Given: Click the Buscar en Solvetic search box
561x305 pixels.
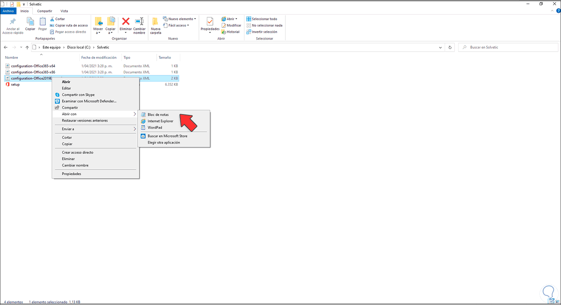Looking at the screenshot, I should 508,48.
